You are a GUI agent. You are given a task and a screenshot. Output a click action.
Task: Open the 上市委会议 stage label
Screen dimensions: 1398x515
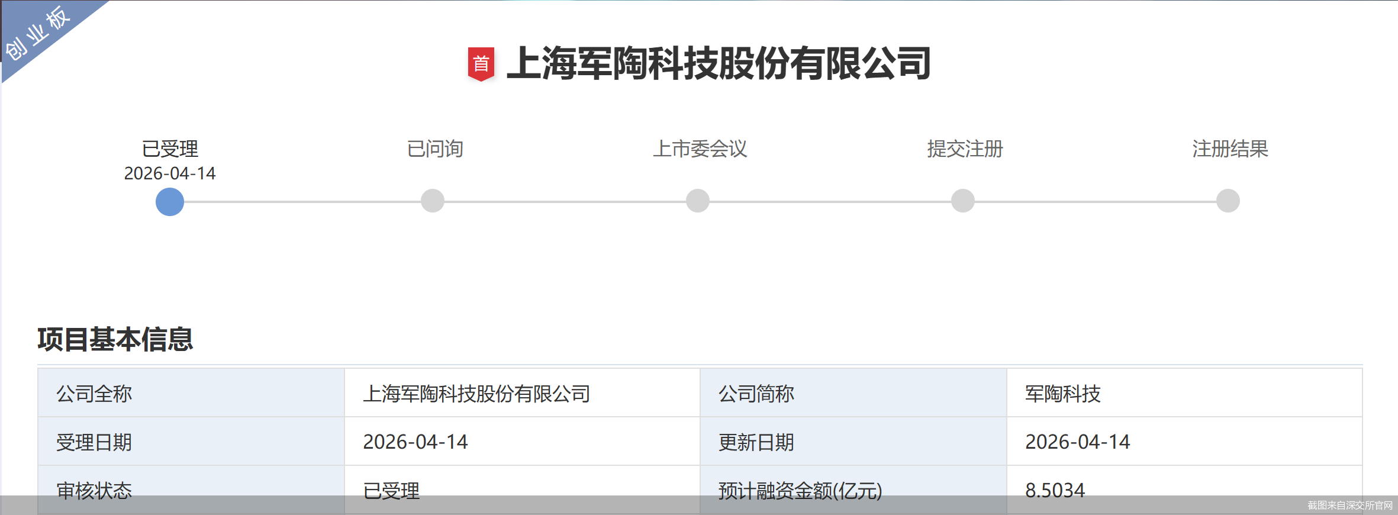[x=700, y=149]
